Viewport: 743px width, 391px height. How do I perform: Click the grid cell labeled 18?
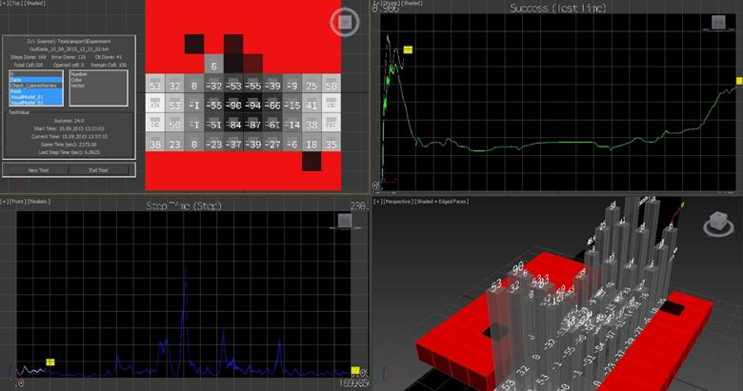[311, 142]
